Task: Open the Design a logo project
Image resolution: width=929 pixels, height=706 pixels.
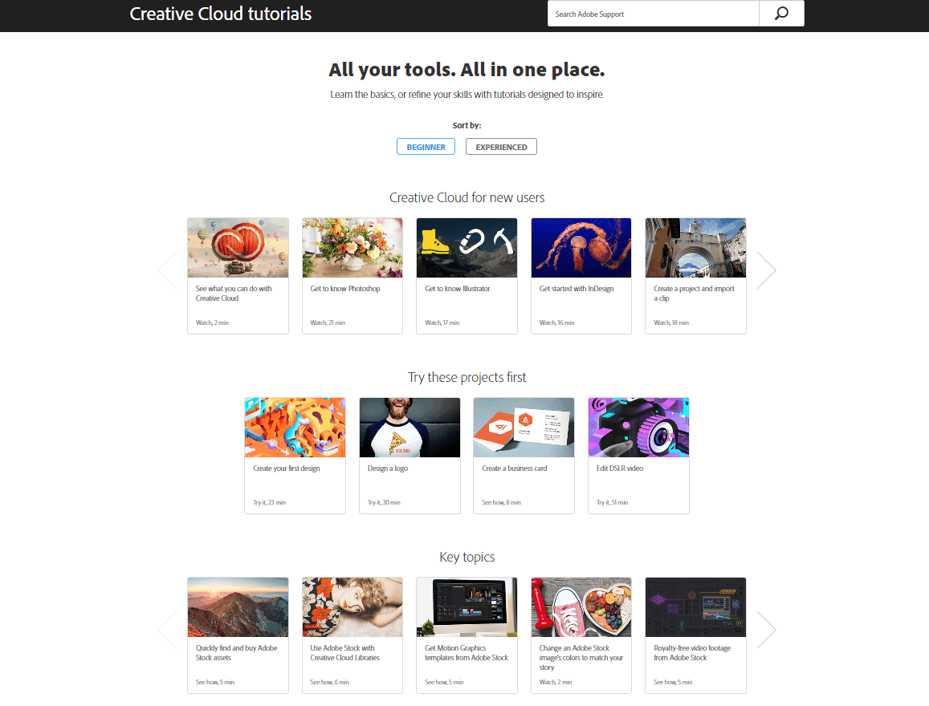Action: (x=410, y=456)
